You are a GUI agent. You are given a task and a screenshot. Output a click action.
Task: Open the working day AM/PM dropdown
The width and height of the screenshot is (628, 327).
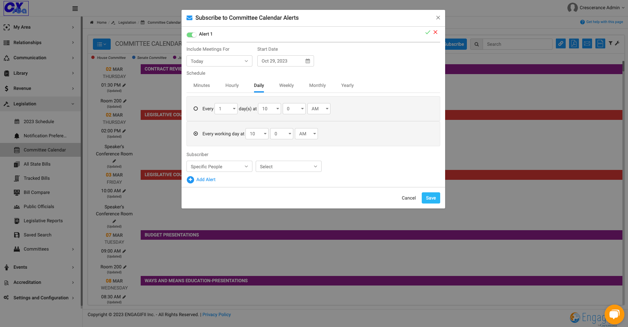tap(306, 134)
